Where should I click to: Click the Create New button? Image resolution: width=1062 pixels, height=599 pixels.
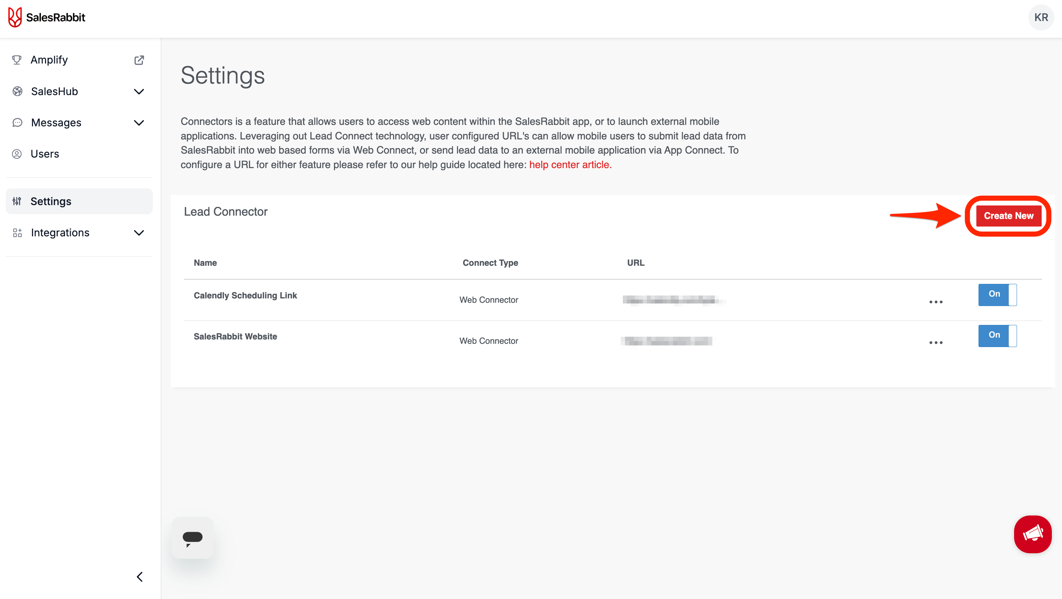[x=1008, y=216]
